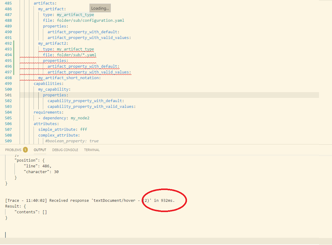Click line number 492 in the gutter

pyautogui.click(x=8, y=43)
